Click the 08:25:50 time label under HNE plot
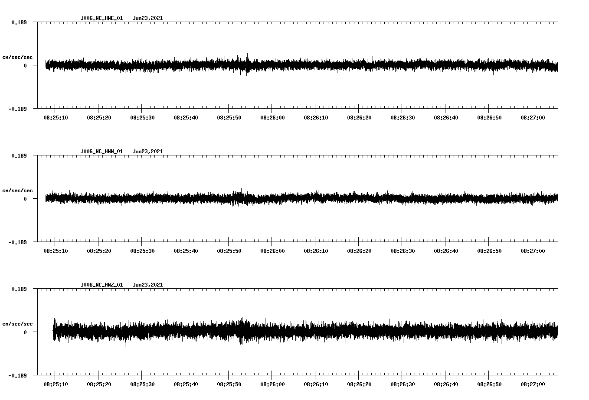This screenshot has height=400, width=589. (x=229, y=118)
